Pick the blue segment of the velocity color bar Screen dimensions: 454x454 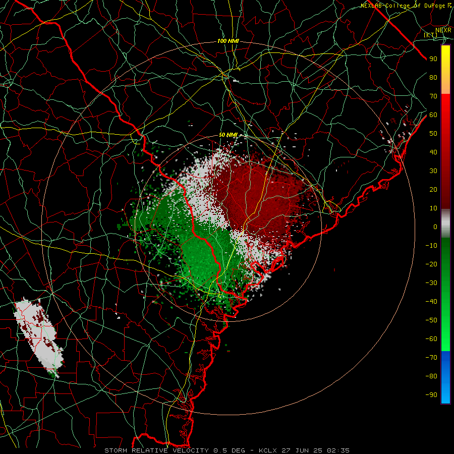[x=445, y=377]
